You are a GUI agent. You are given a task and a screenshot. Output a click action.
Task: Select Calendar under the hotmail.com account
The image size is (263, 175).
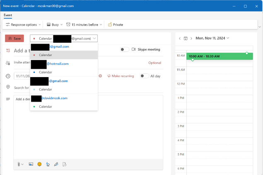(x=64, y=72)
